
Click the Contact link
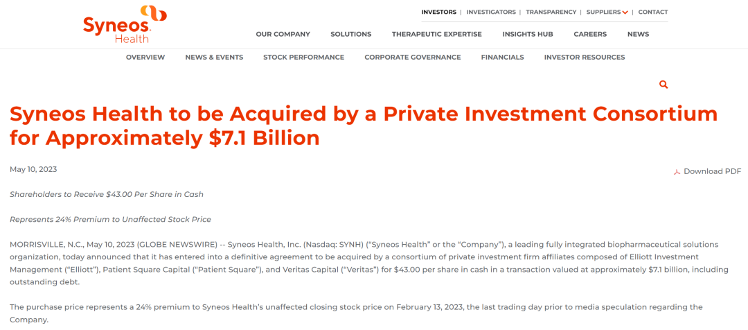[653, 12]
